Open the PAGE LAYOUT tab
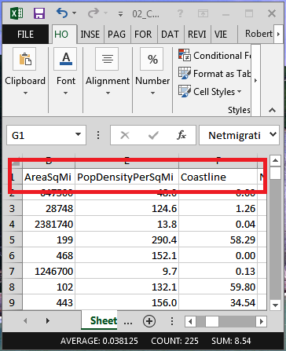This screenshot has height=351, width=286. 116,35
